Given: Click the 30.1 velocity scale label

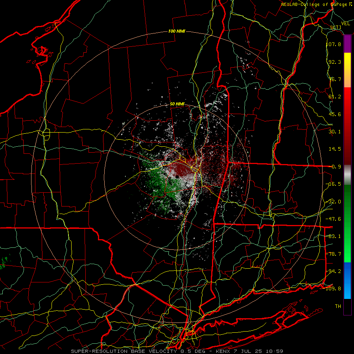Looking at the screenshot, I should click(x=335, y=132).
